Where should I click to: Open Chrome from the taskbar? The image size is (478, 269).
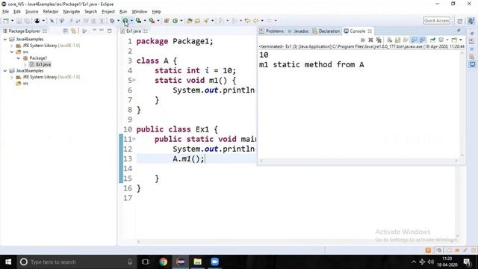point(163,262)
